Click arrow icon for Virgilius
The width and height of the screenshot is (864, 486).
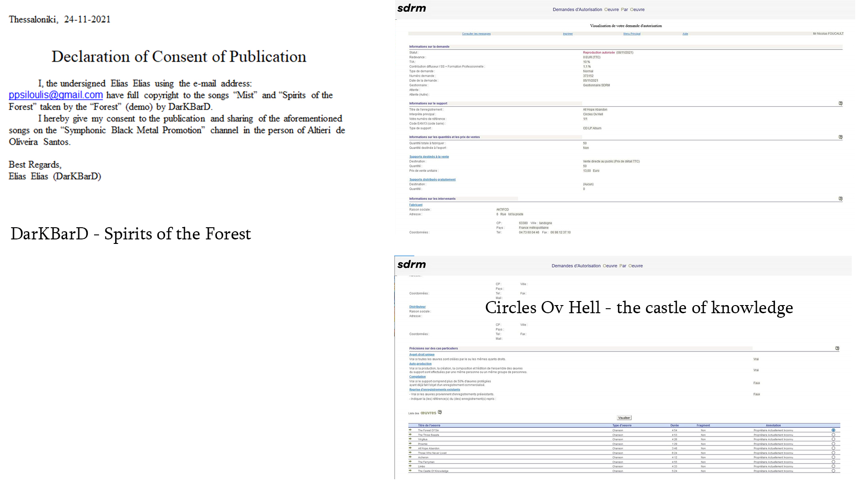click(410, 439)
